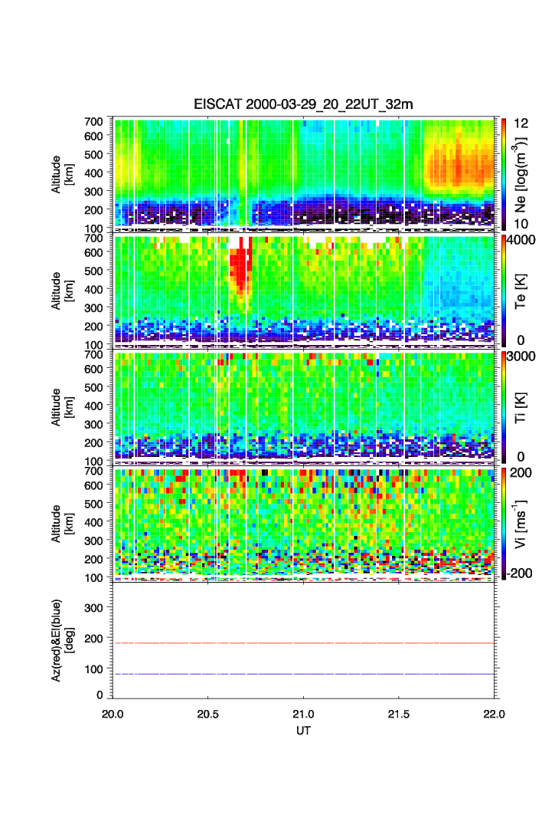This screenshot has height=815, width=542.
Task: Click the 22.0 tick label on UT axis
Action: (495, 714)
